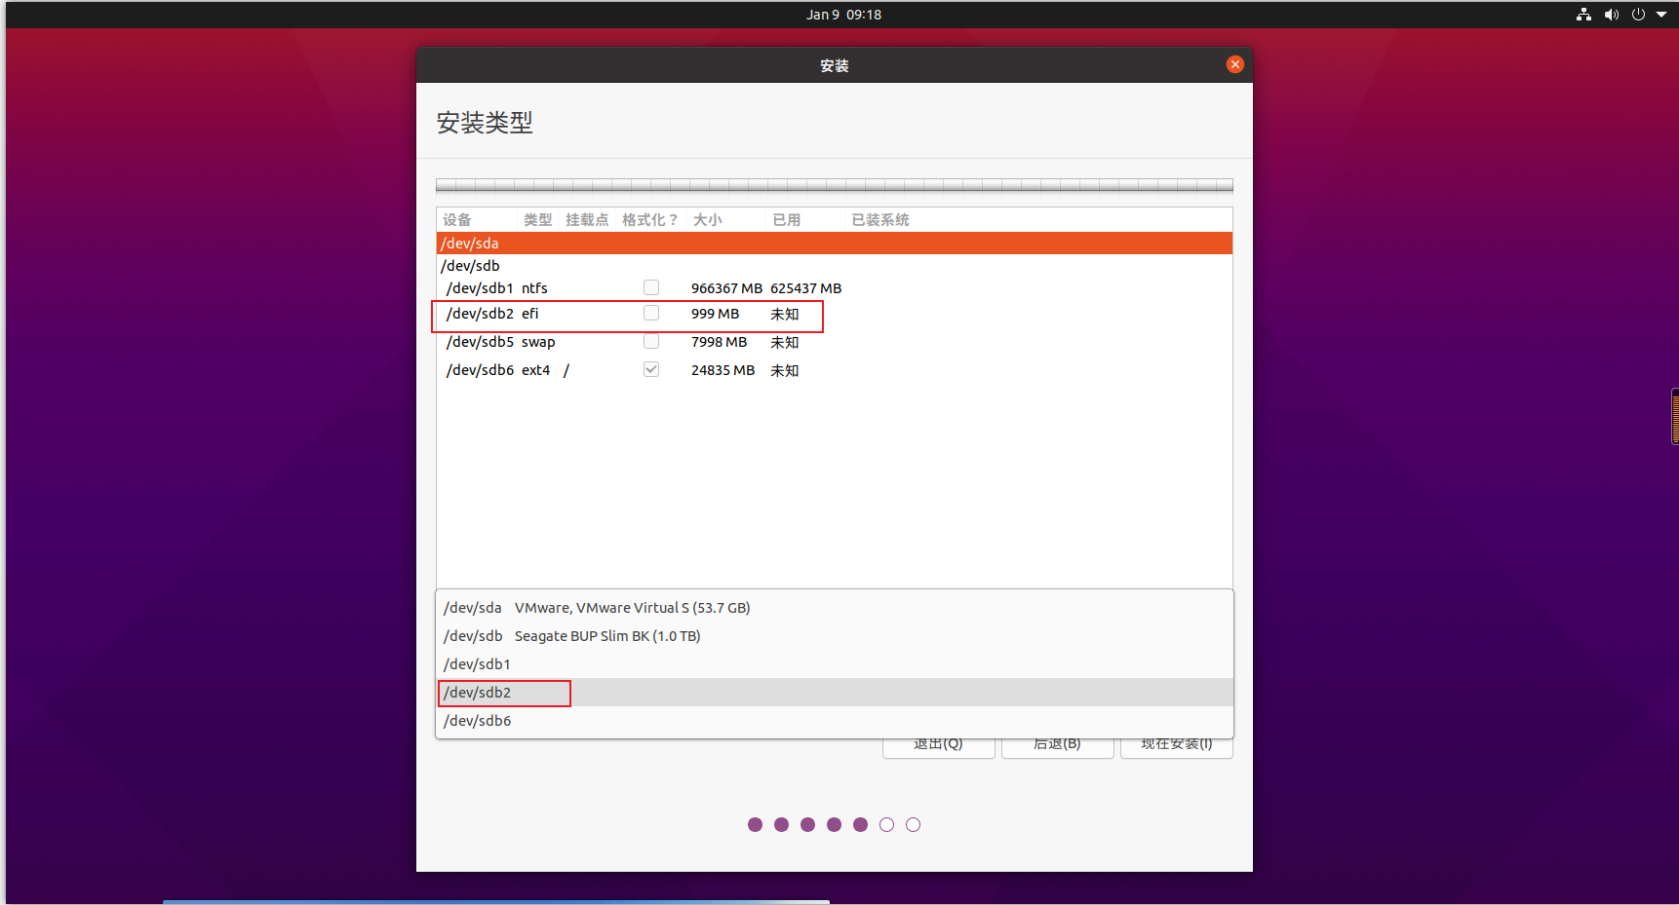Click the 625437 MB used cell

pos(805,288)
